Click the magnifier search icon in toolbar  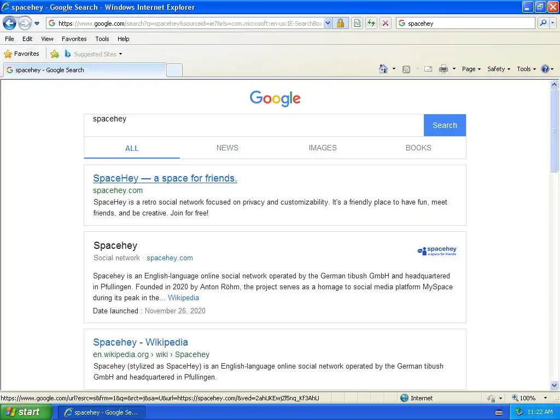pyautogui.click(x=543, y=23)
